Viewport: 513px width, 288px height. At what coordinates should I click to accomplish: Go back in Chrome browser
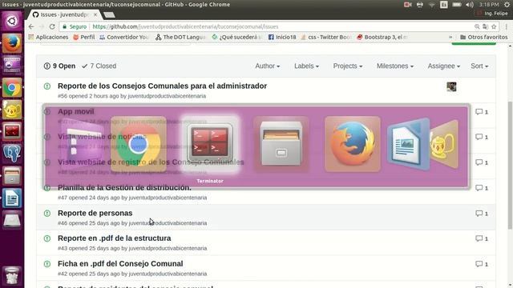(31, 26)
